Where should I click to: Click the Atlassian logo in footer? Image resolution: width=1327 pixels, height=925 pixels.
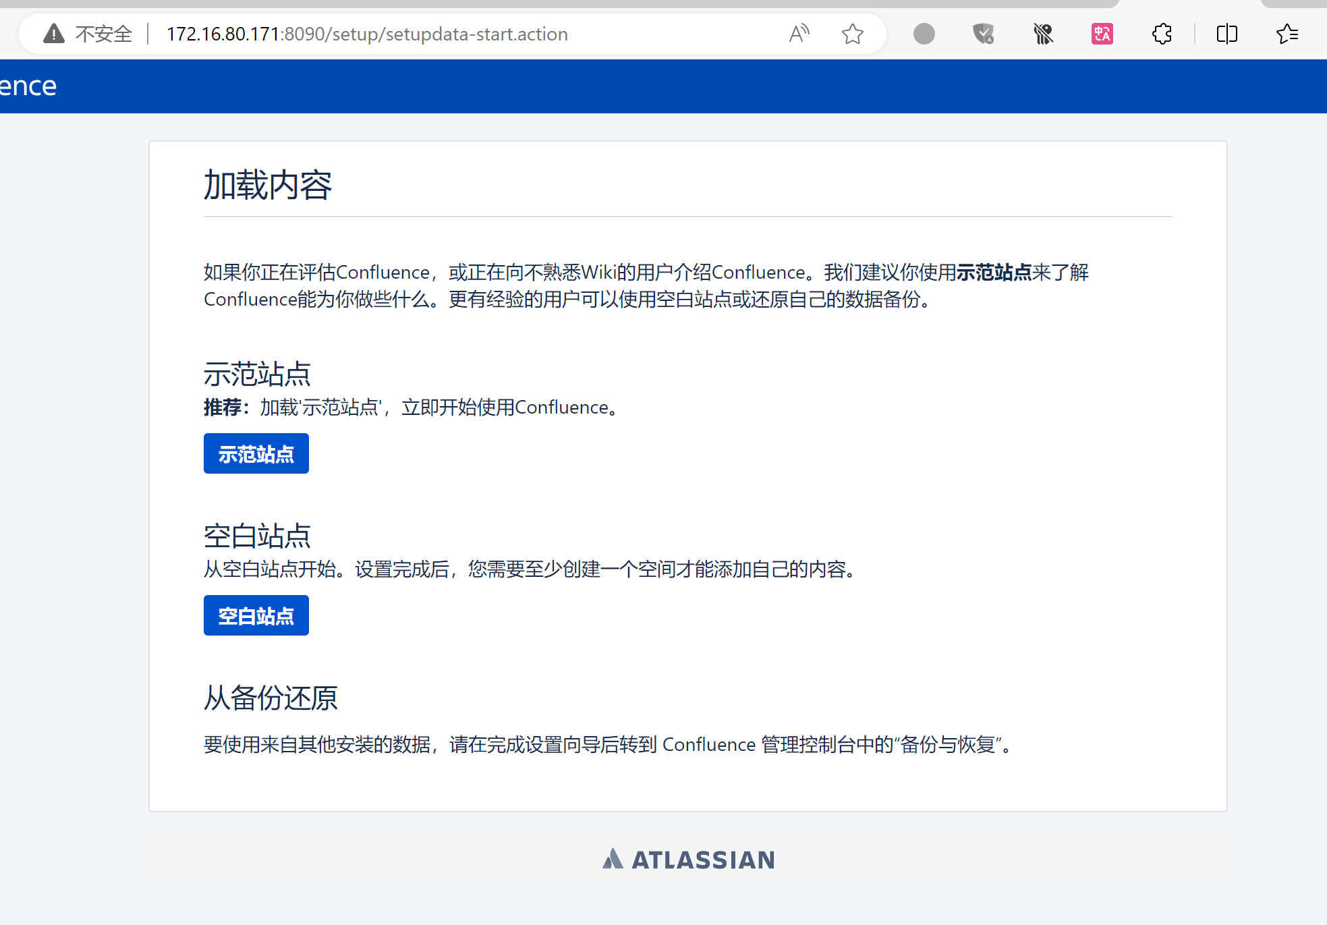tap(688, 860)
